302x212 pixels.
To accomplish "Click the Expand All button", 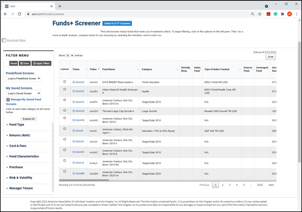I will 29,119.
